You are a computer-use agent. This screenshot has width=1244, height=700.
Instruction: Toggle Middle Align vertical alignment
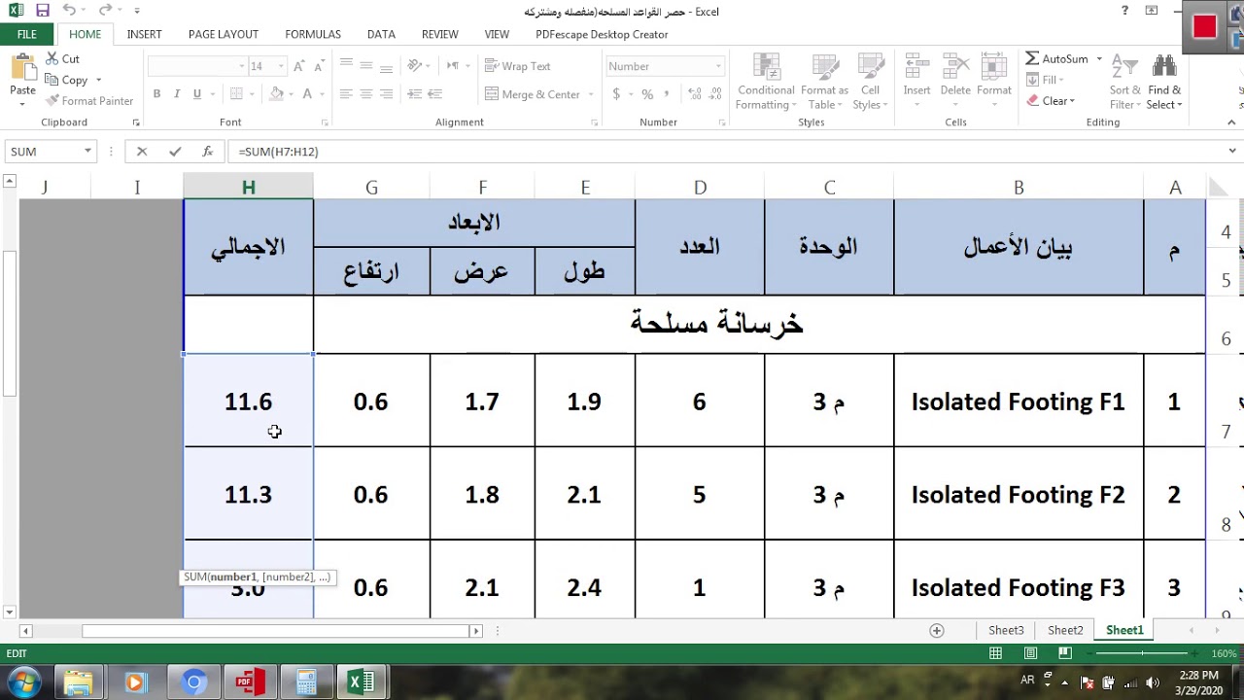[x=366, y=66]
